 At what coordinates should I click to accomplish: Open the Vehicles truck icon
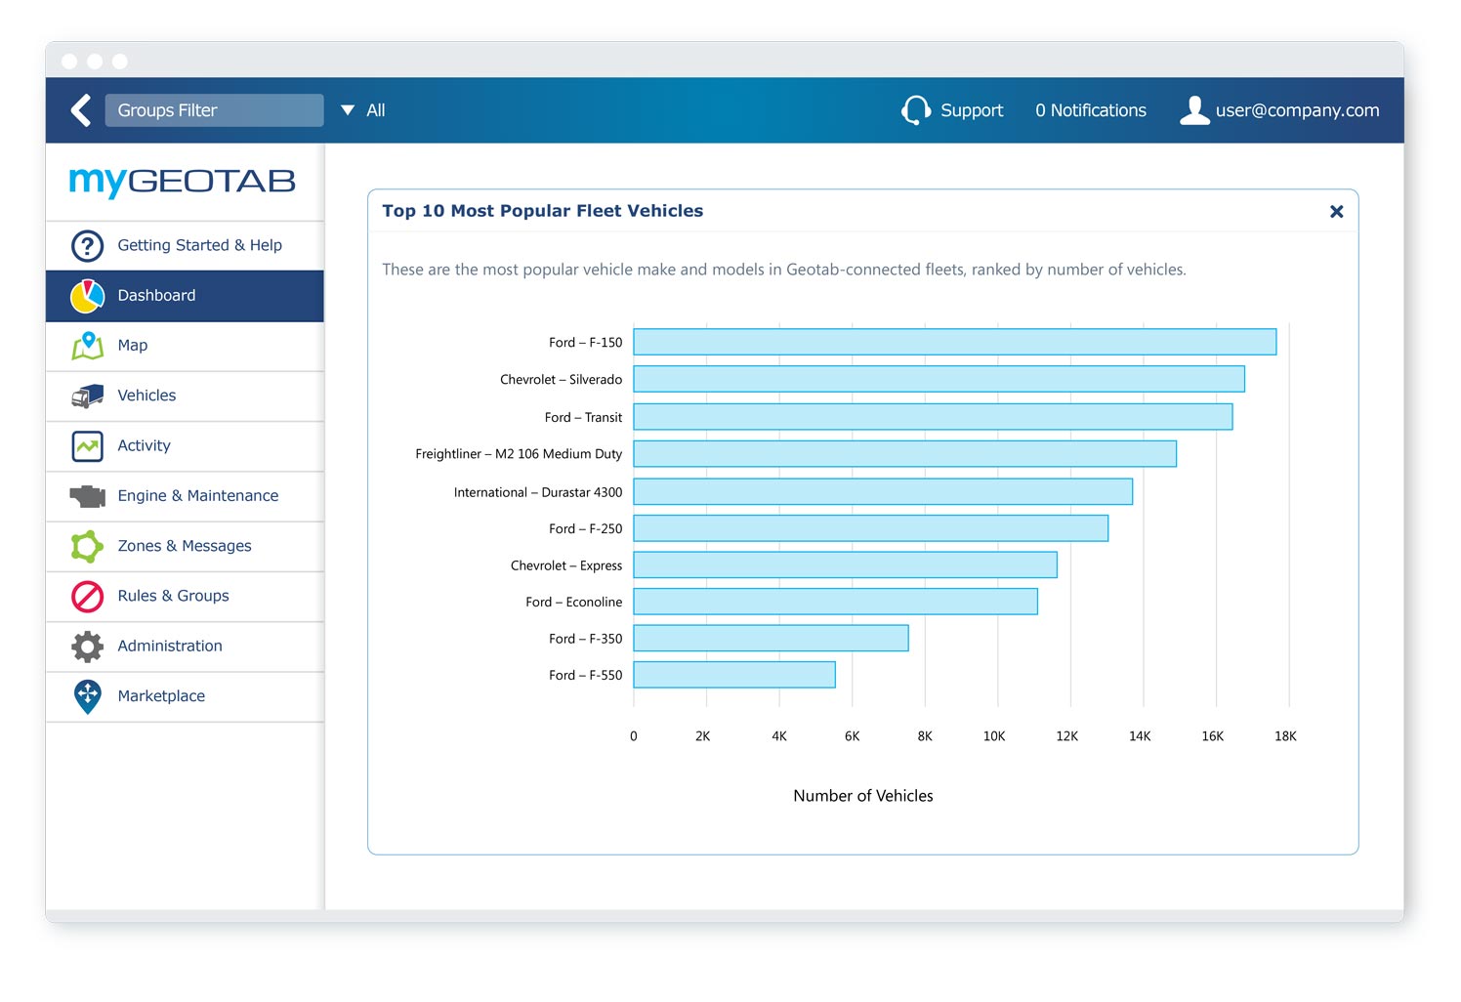(88, 396)
